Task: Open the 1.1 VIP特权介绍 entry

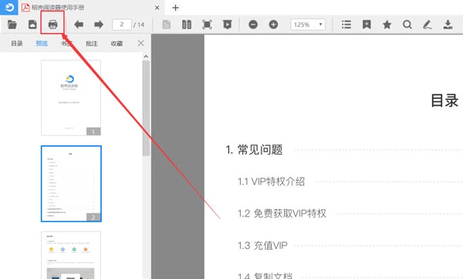Action: pyautogui.click(x=272, y=182)
